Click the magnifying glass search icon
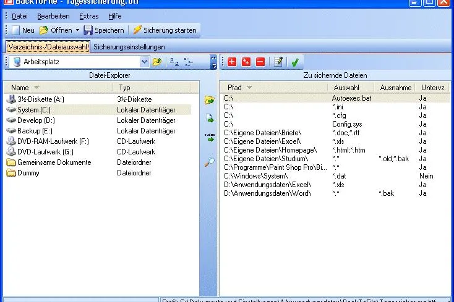 (x=209, y=162)
